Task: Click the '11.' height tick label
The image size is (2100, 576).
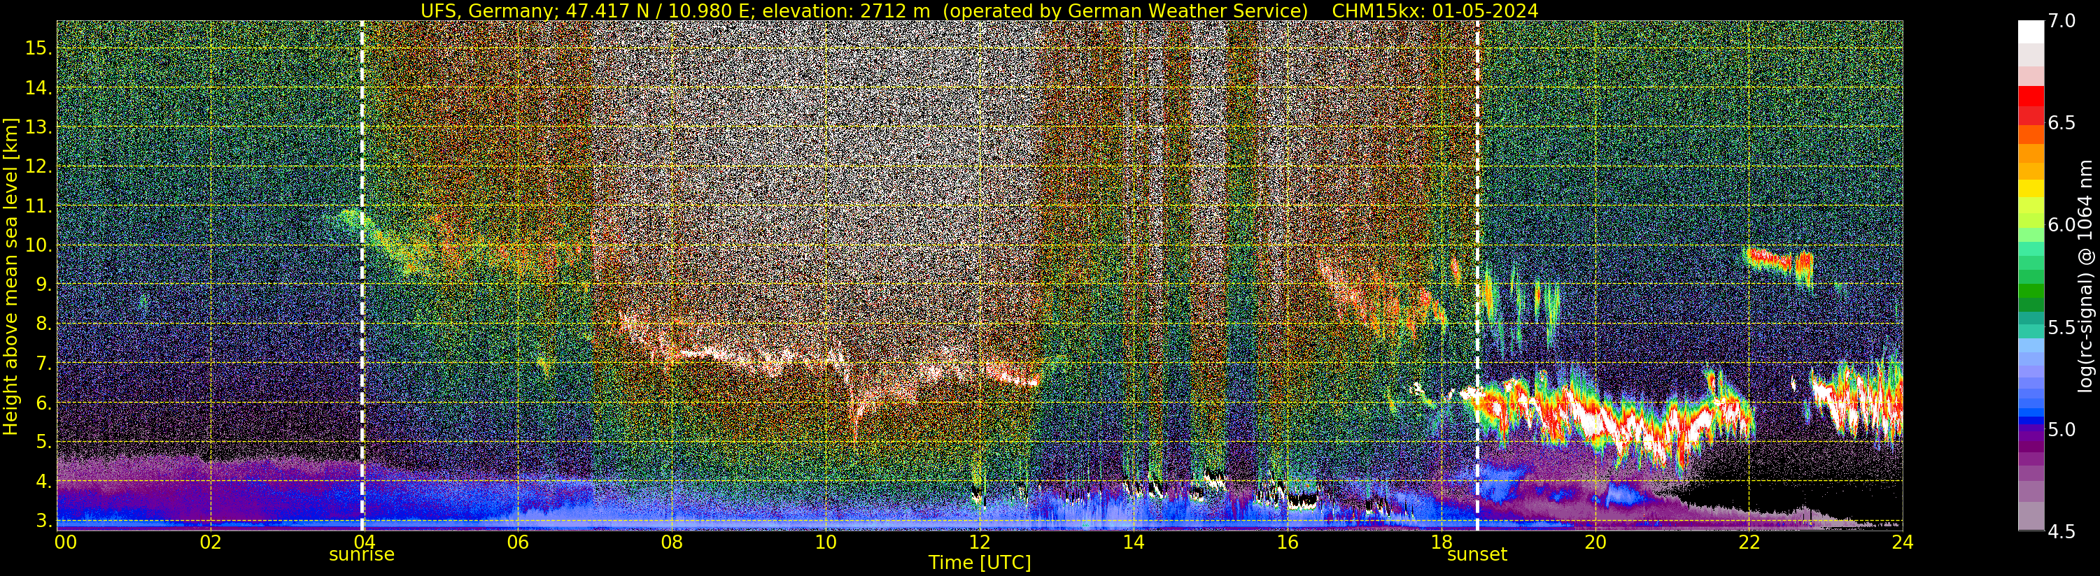Action: pos(38,206)
